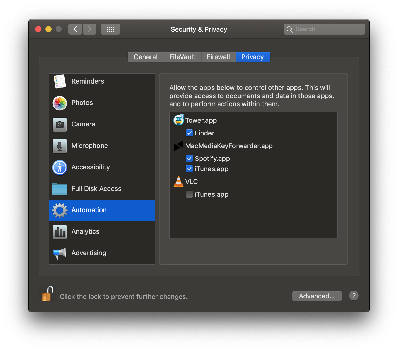Click the lock to prevent further changes
Viewport: 398px width, 350px height.
click(x=47, y=294)
